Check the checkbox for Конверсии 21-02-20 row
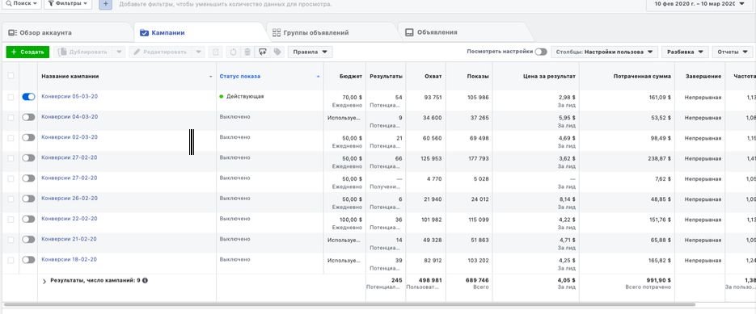Image resolution: width=756 pixels, height=314 pixels. click(x=11, y=240)
